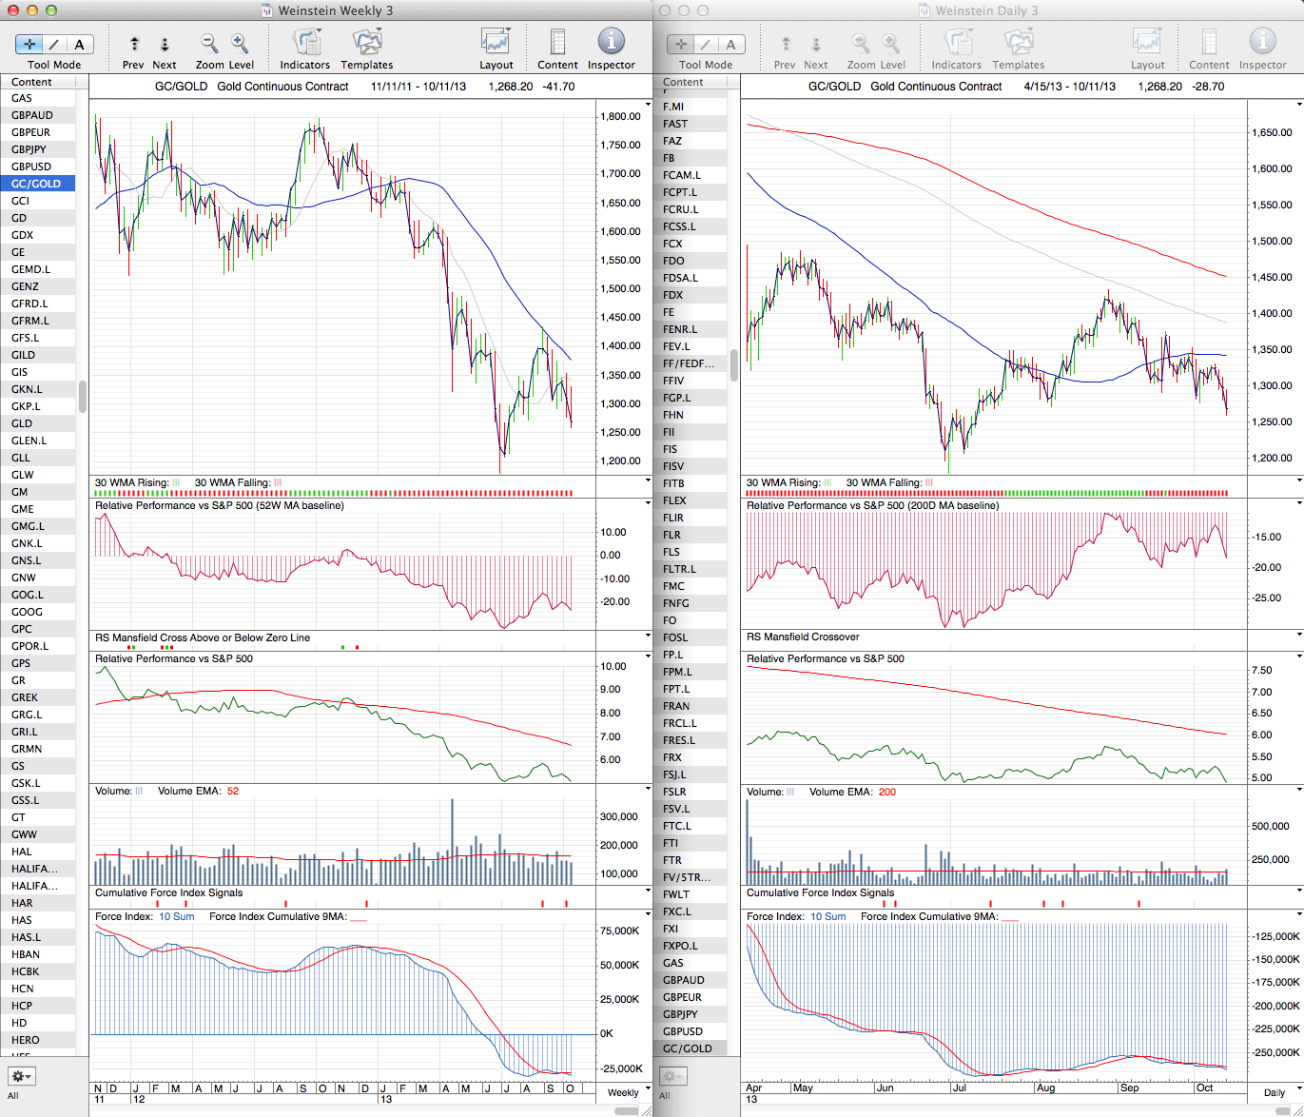Choose GBPUSD in the left symbol list
This screenshot has width=1304, height=1117.
click(x=31, y=167)
